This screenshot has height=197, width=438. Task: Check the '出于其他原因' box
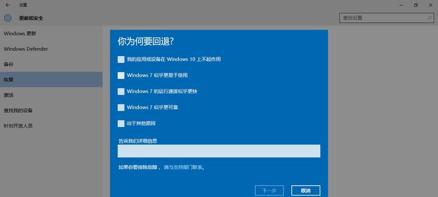(121, 124)
